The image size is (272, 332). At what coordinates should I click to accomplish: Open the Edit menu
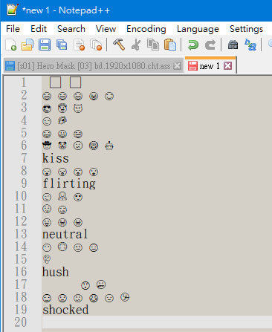(x=39, y=29)
